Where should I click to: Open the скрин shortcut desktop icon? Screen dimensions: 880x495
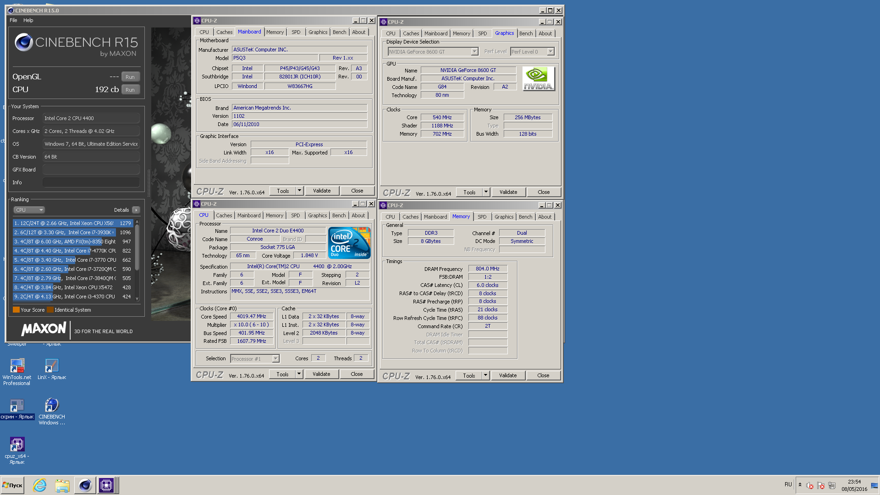pyautogui.click(x=17, y=408)
